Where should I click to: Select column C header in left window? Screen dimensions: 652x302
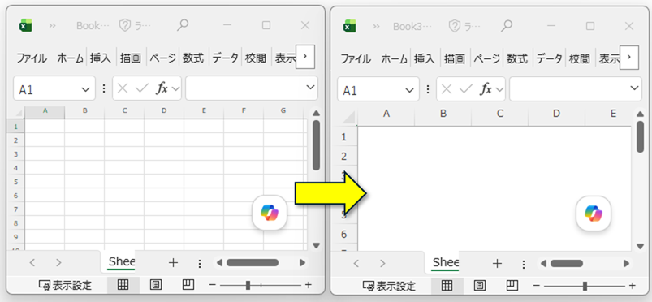(124, 110)
